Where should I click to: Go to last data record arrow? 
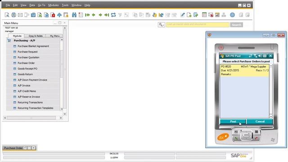tap(107, 15)
